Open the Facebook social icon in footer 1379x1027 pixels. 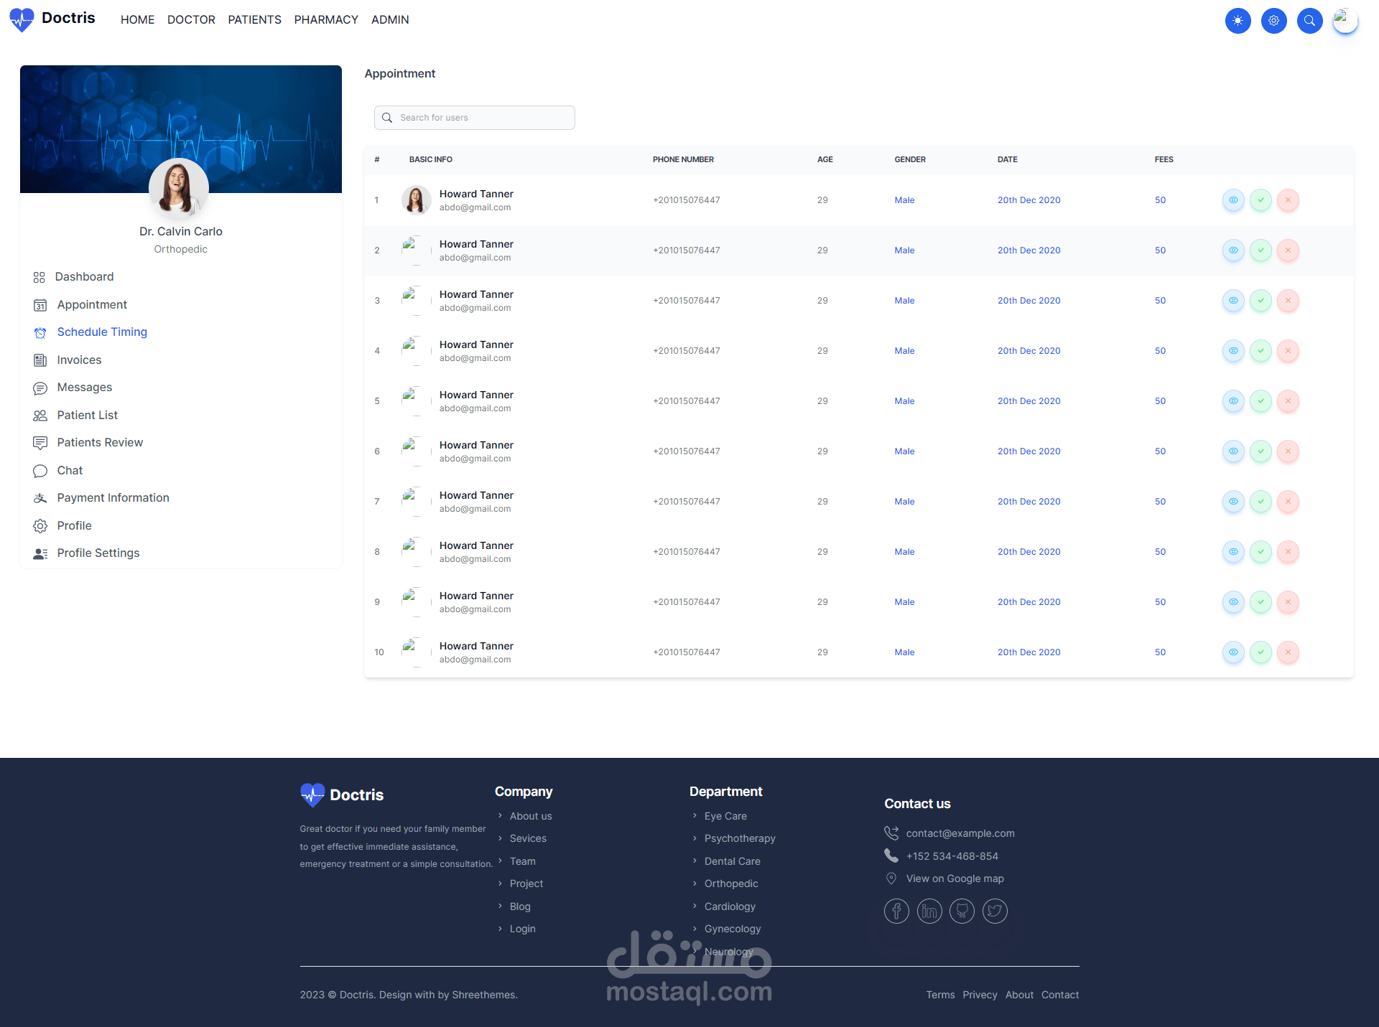(x=896, y=911)
